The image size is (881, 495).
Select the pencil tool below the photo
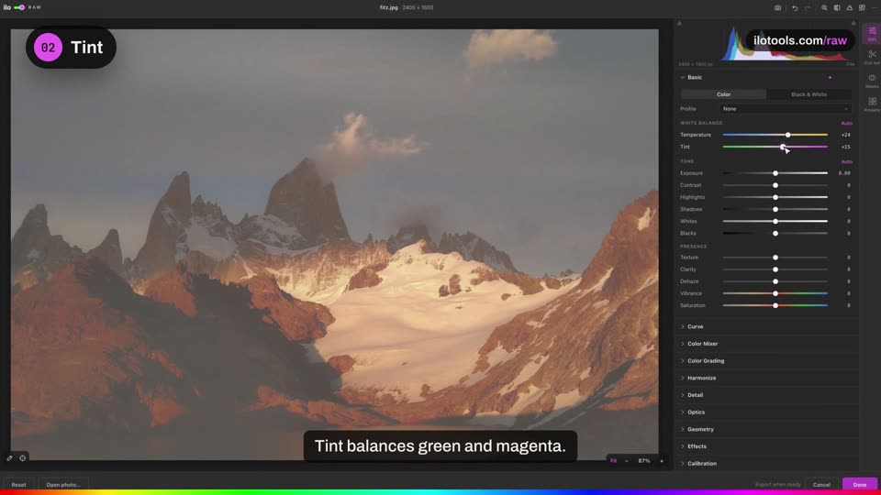pyautogui.click(x=9, y=458)
